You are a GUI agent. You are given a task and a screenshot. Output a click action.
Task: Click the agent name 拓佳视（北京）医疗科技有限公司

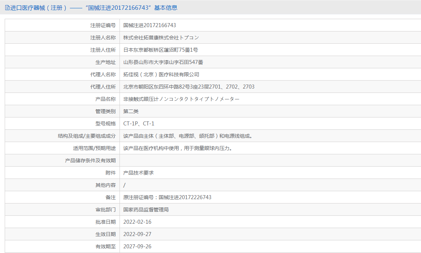tap(161, 74)
